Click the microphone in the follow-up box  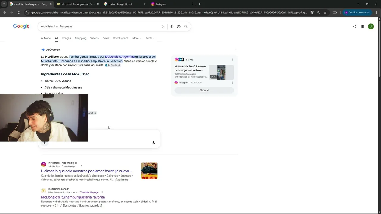(154, 143)
